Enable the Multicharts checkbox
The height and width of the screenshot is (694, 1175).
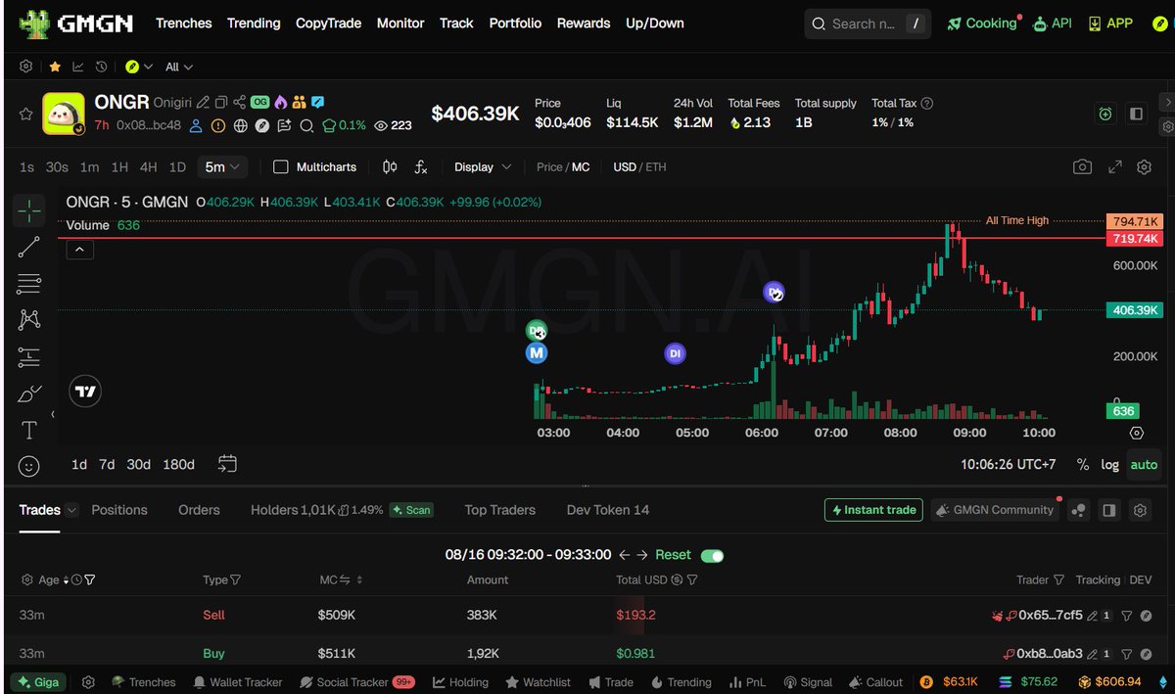(x=280, y=167)
